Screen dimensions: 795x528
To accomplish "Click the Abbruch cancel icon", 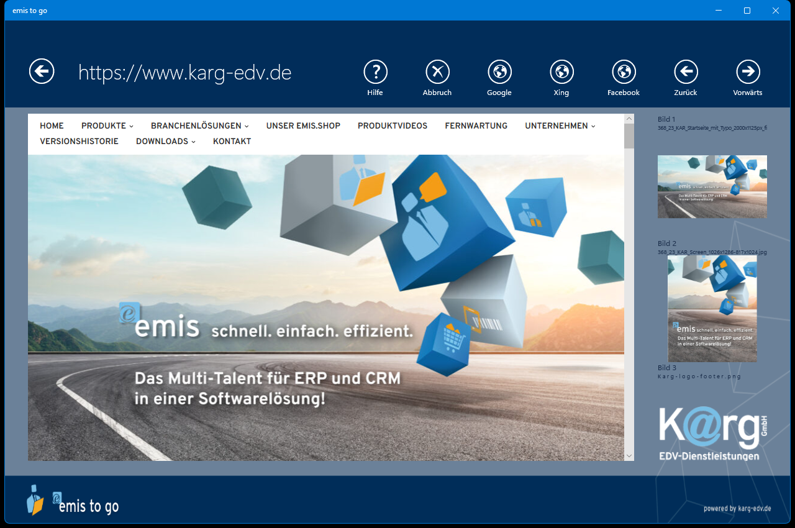I will pyautogui.click(x=437, y=72).
